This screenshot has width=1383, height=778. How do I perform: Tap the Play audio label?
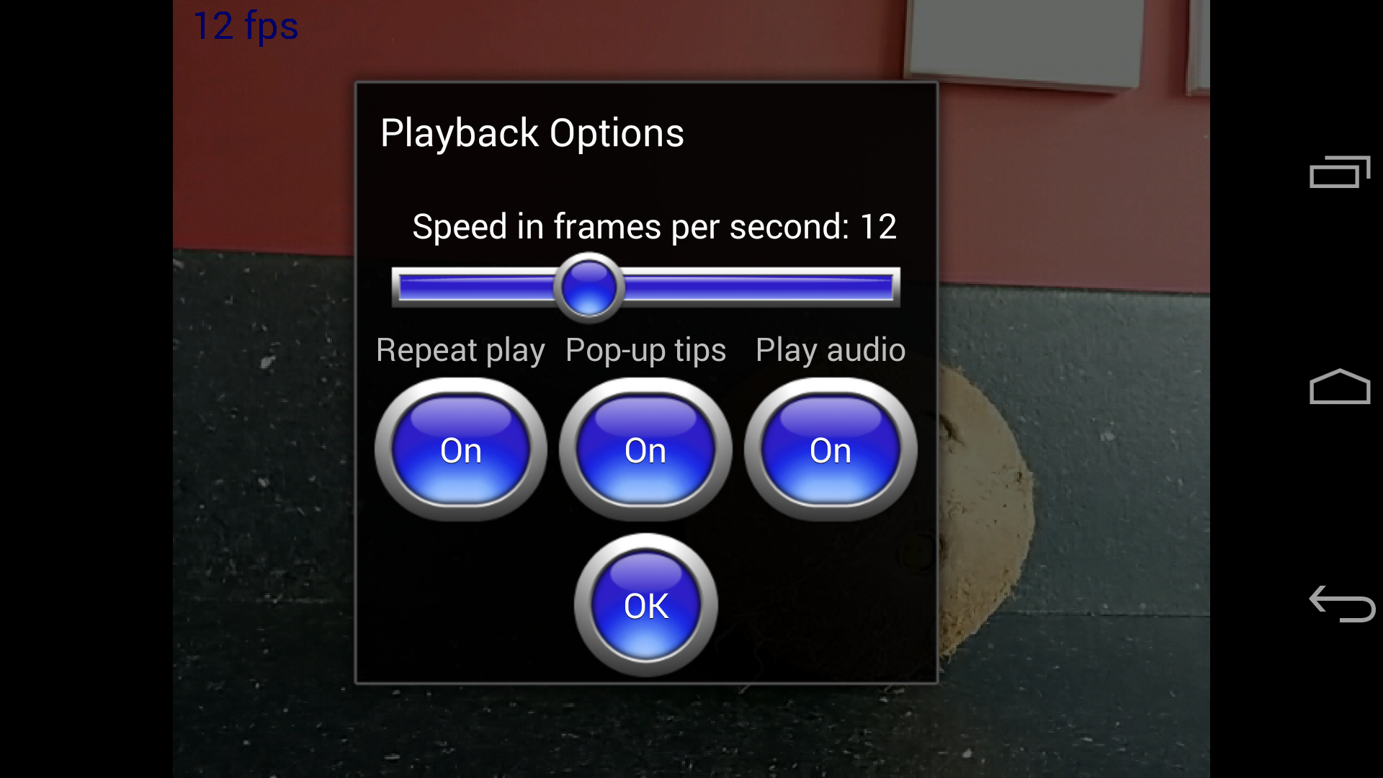coord(831,350)
